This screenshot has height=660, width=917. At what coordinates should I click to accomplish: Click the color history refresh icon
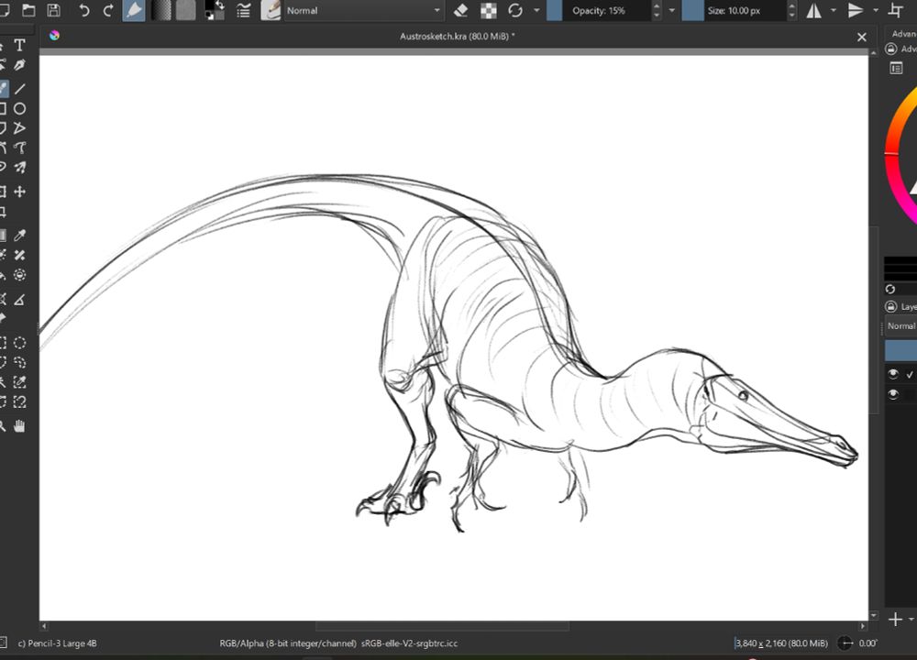890,289
